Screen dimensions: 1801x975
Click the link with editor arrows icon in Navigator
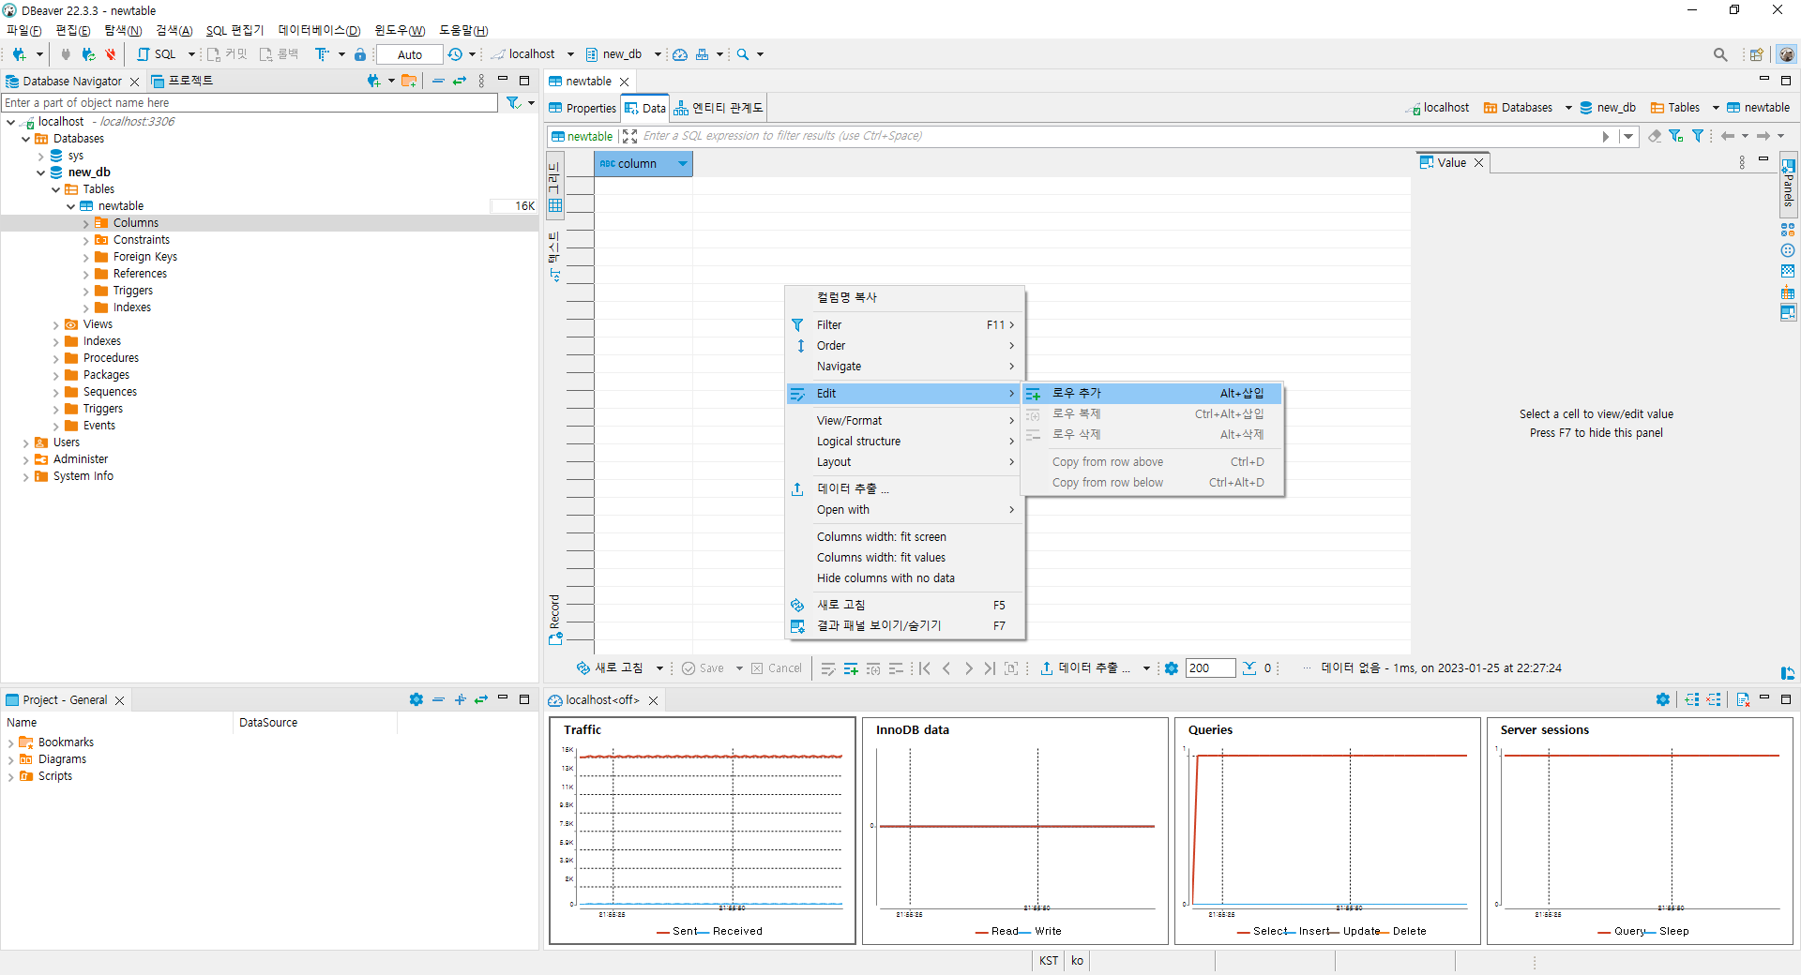[460, 82]
